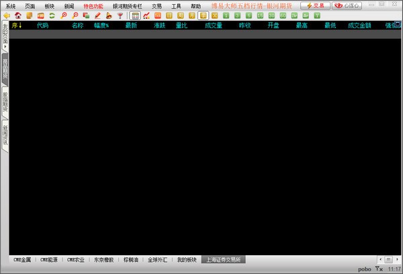Viewport: 403px width, 274px height.
Task: Click the 最低 column header
Action: (330, 25)
